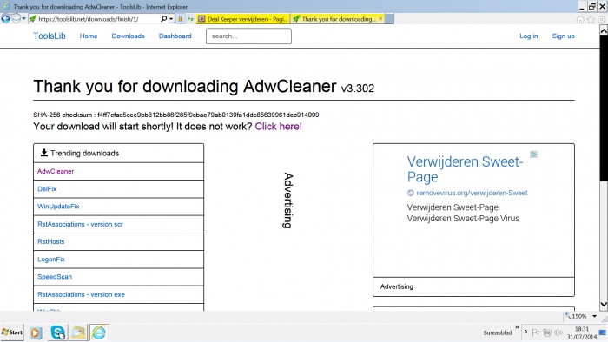608x342 pixels.
Task: Click the 150% zoom level button
Action: point(576,316)
